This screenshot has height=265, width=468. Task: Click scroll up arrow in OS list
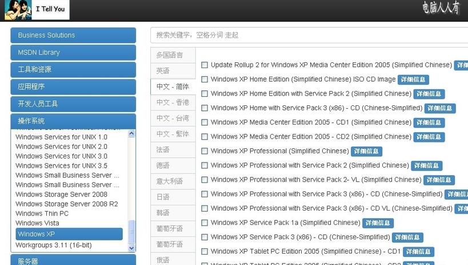pyautogui.click(x=131, y=133)
